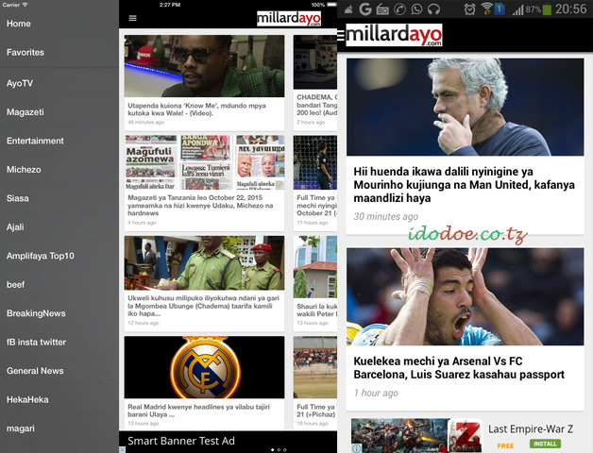Image resolution: width=593 pixels, height=453 pixels.
Task: Tap FREE label on Last Empire ad
Action: coord(505,445)
